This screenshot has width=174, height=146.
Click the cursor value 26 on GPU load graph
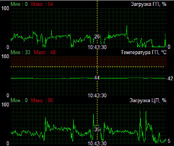(97, 37)
